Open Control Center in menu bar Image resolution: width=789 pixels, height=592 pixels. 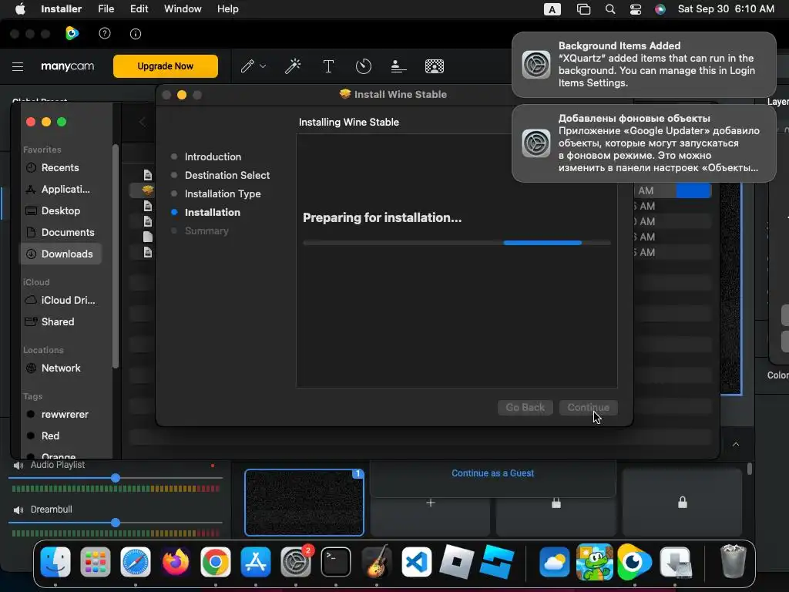point(636,9)
